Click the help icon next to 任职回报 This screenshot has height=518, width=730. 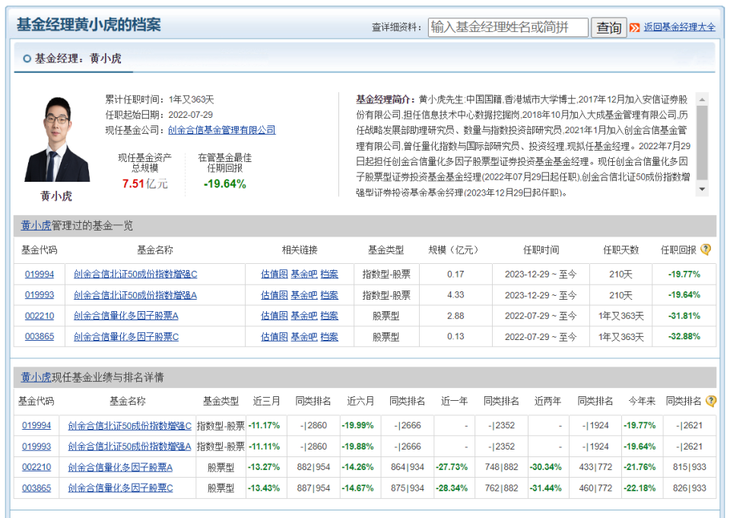tap(706, 249)
